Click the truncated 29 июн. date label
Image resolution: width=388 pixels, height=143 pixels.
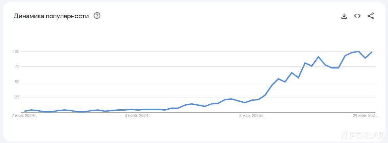point(365,116)
